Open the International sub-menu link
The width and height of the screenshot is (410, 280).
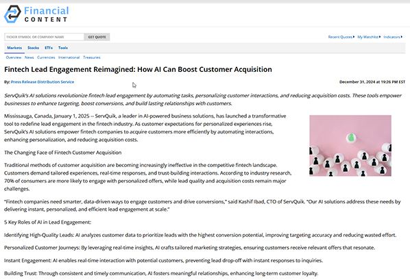[x=69, y=58]
